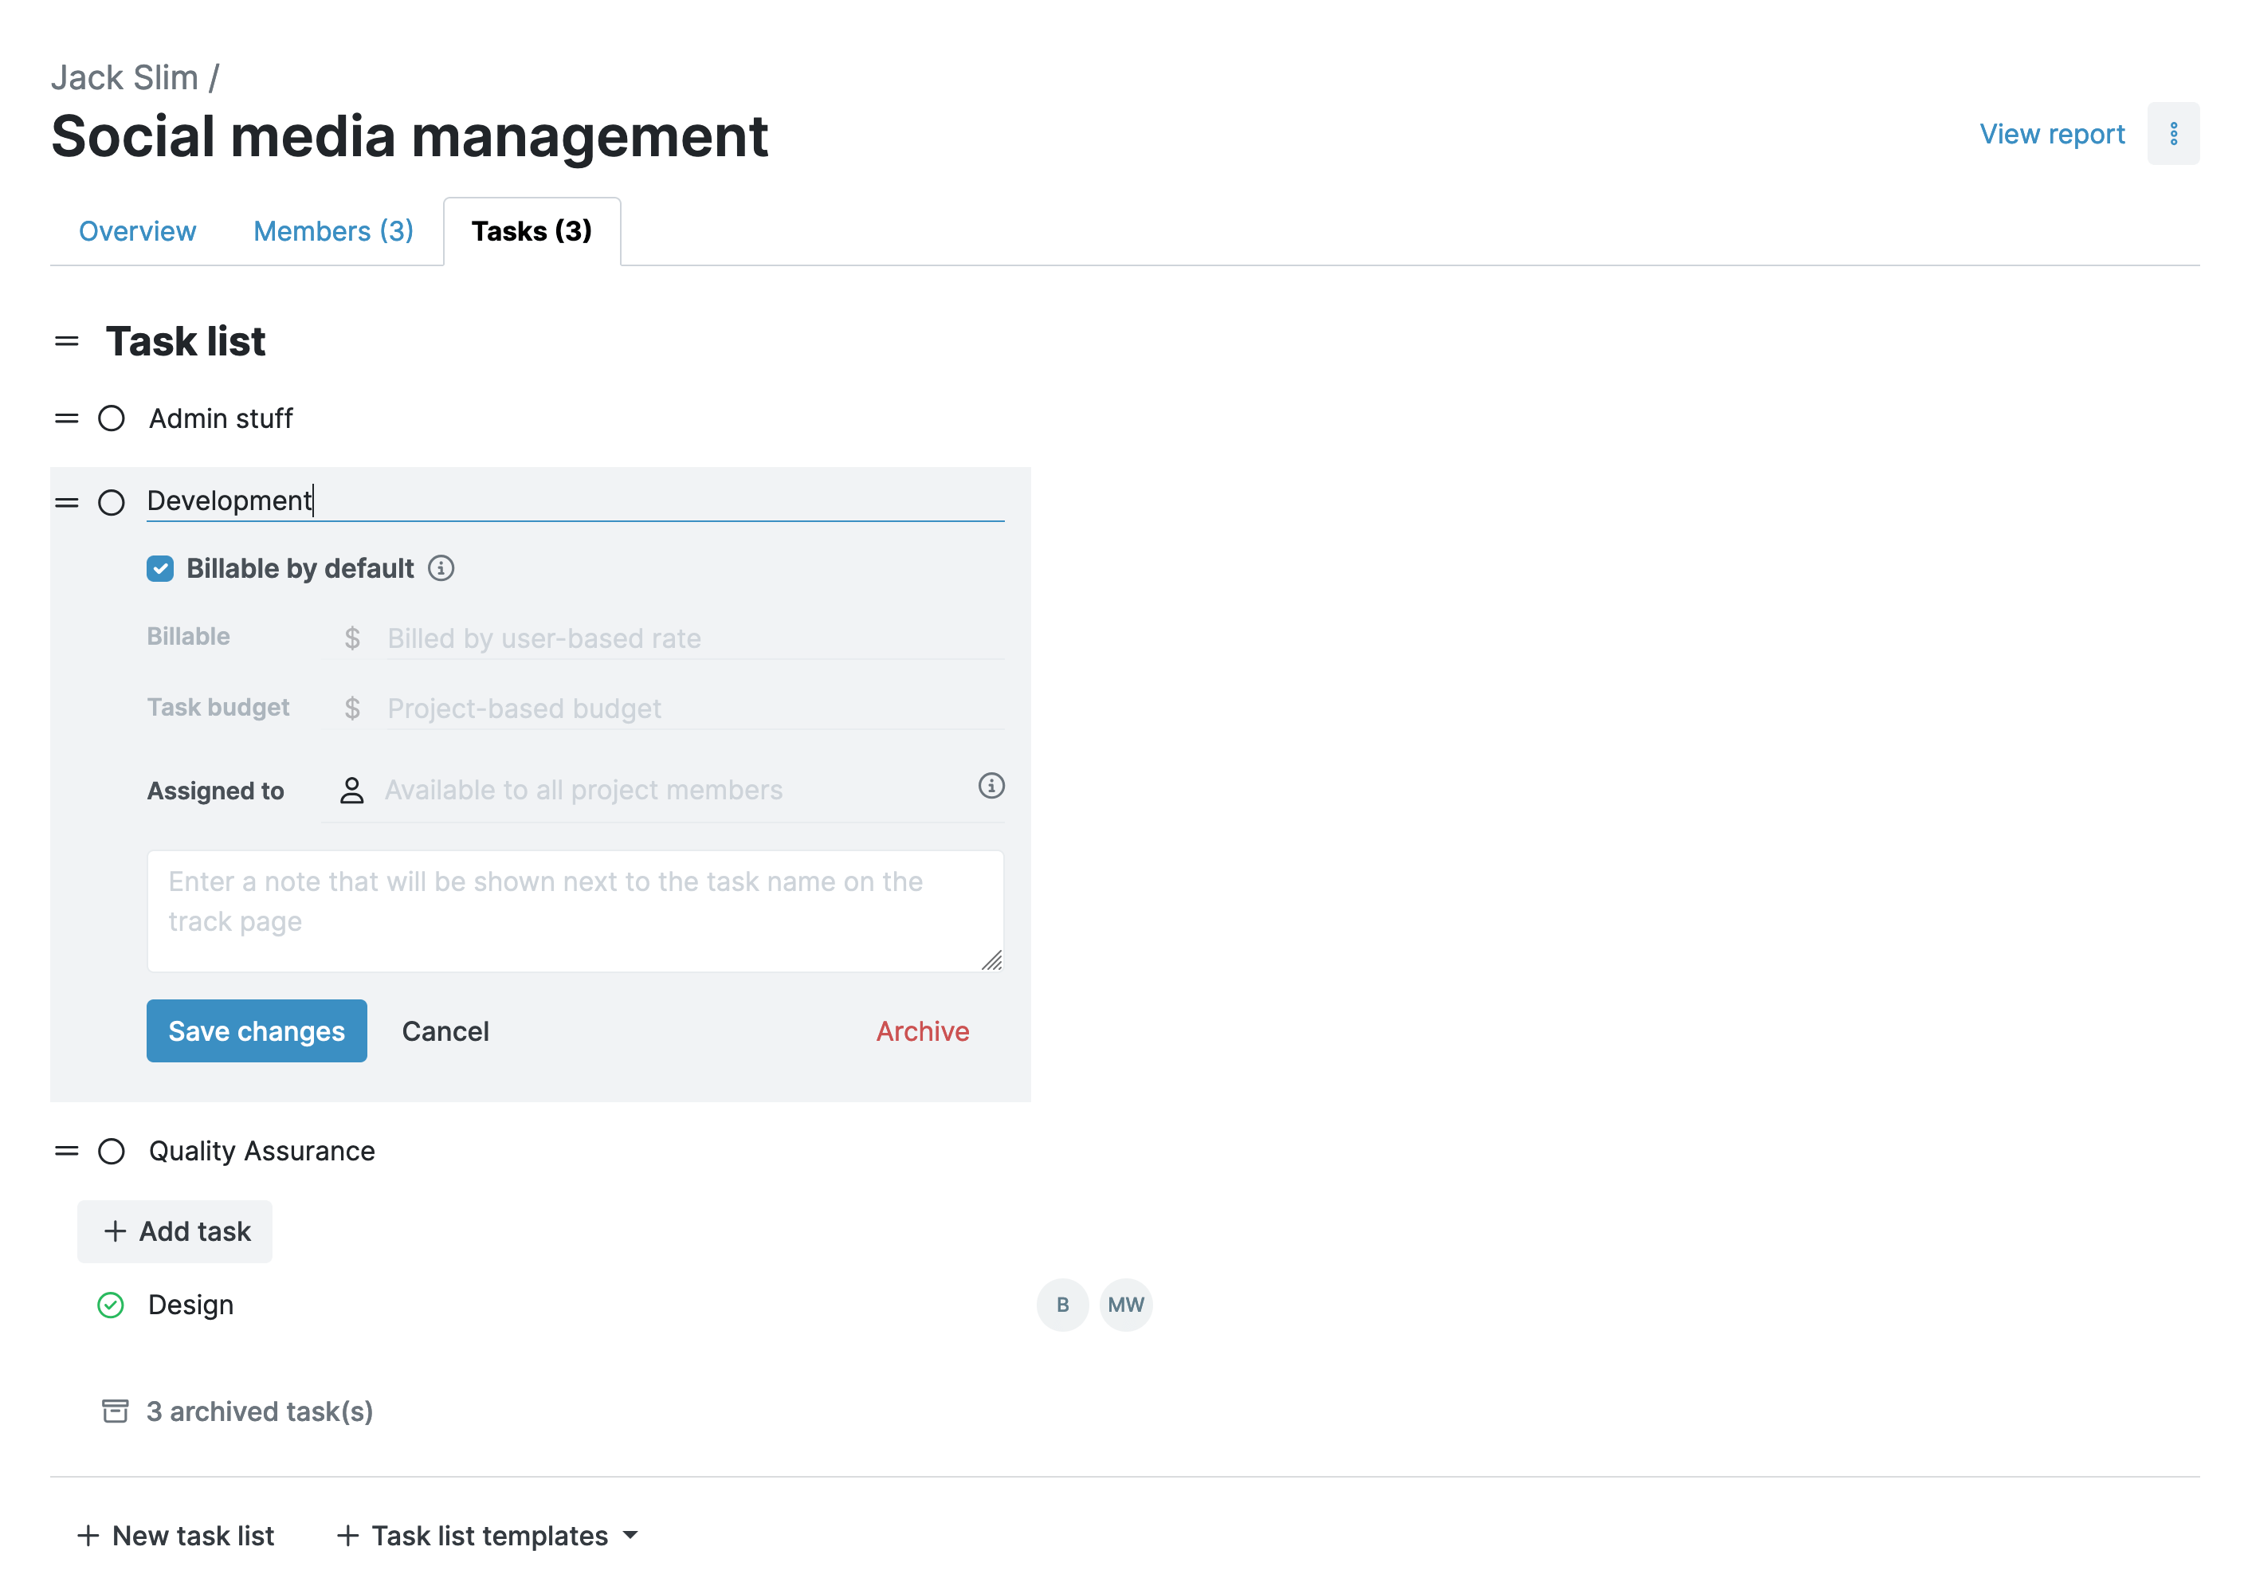Expand the 3 archived tasks section

point(258,1411)
